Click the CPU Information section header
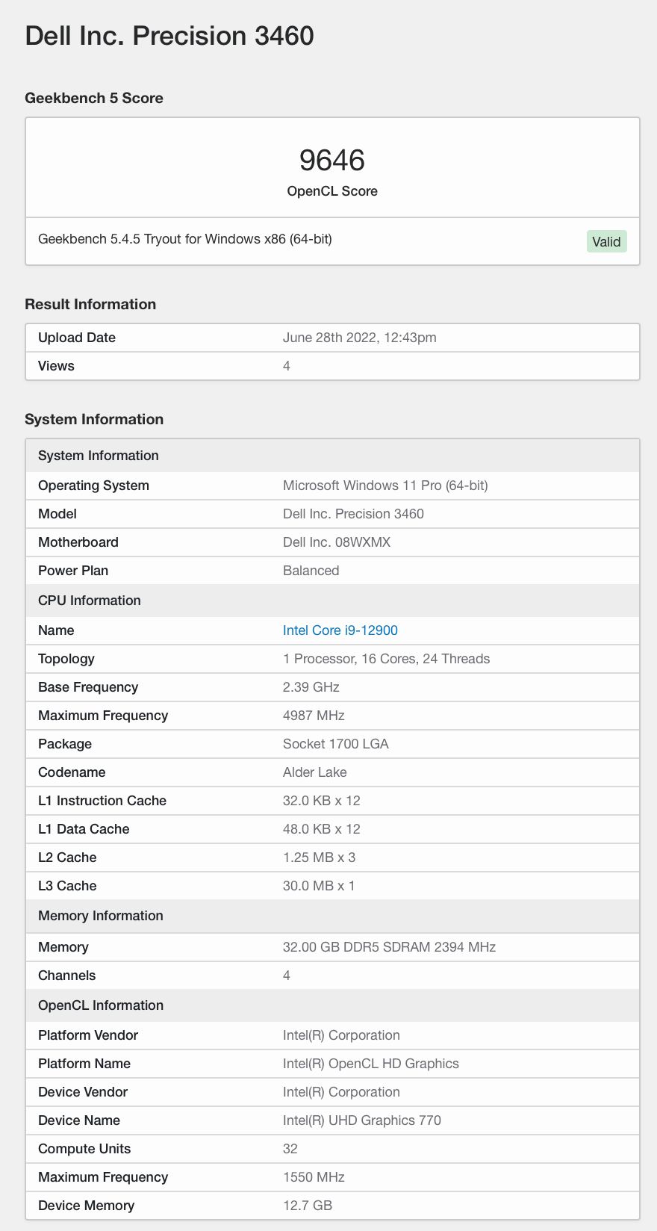This screenshot has height=1231, width=657. [90, 601]
